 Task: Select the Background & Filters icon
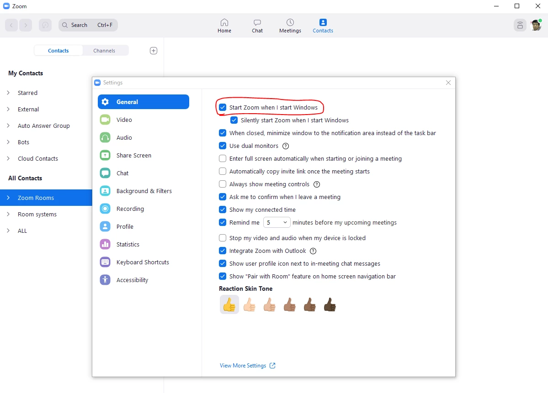(x=105, y=191)
